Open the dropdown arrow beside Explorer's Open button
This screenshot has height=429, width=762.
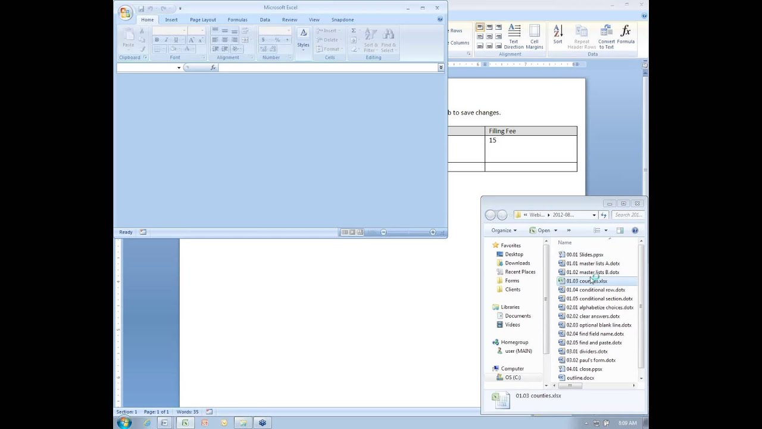(x=555, y=231)
